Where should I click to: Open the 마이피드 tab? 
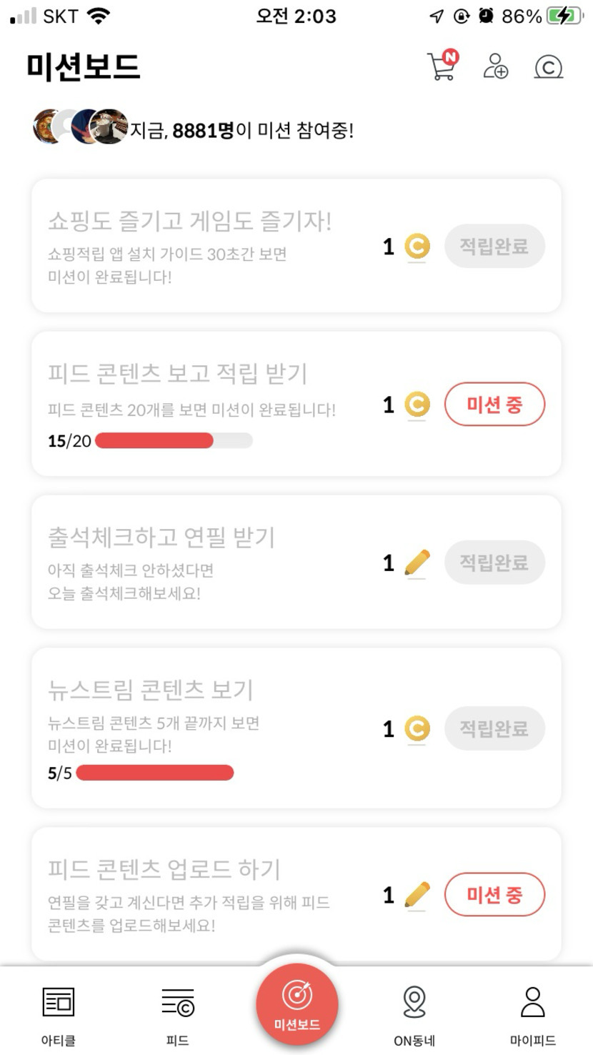(533, 1015)
